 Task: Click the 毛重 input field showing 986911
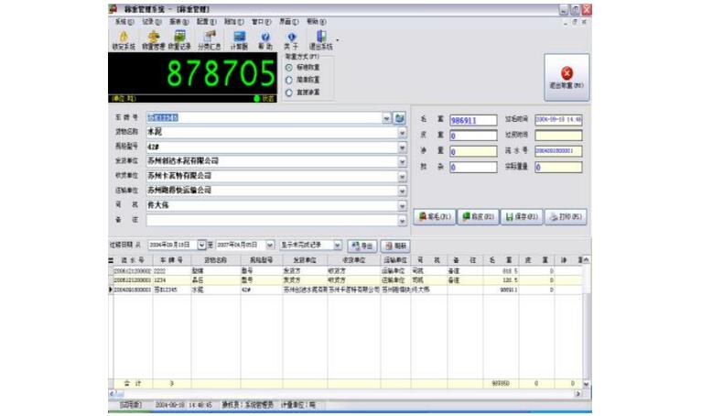coord(473,121)
